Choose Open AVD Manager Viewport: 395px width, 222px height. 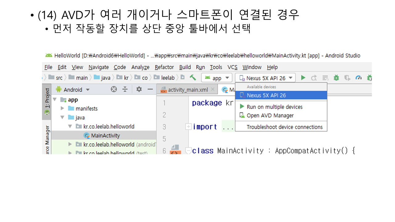click(270, 116)
